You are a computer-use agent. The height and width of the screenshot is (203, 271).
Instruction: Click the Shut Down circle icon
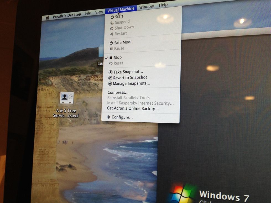pos(112,28)
